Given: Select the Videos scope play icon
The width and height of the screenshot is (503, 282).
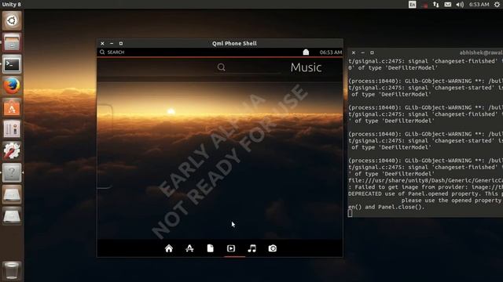Looking at the screenshot, I should tap(231, 248).
